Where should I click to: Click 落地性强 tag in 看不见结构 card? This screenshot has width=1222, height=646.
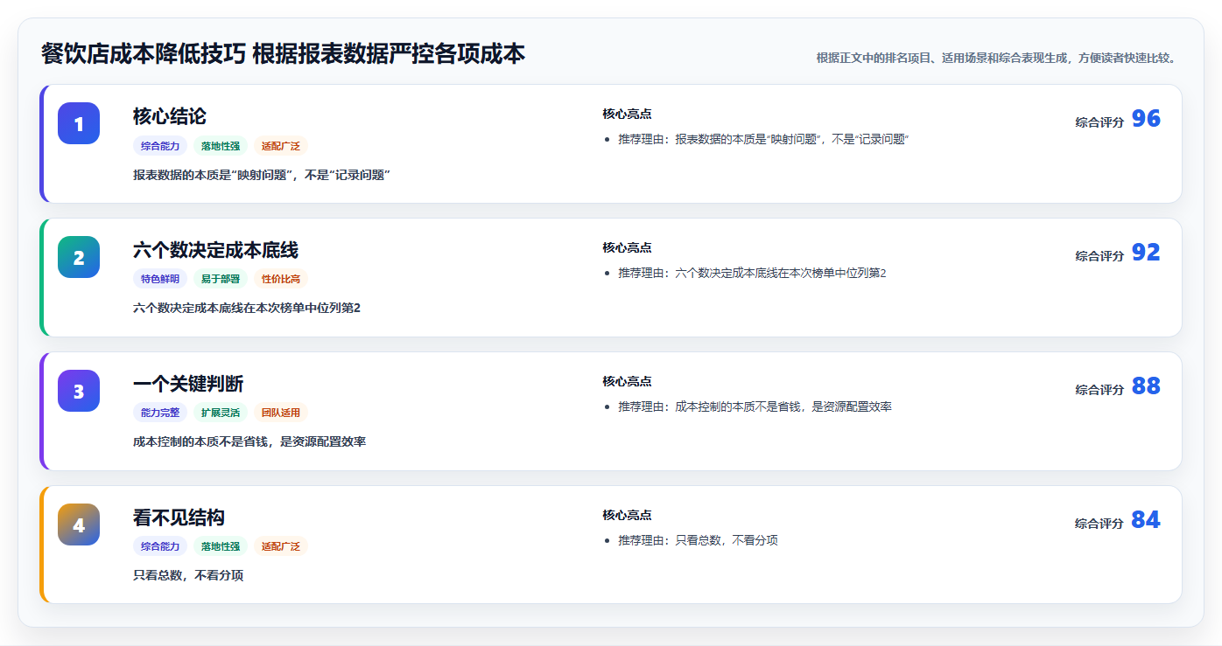point(221,546)
